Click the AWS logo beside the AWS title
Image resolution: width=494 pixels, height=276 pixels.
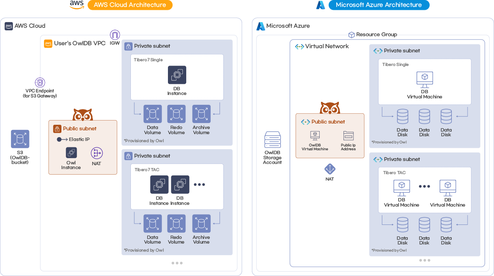[x=77, y=5]
